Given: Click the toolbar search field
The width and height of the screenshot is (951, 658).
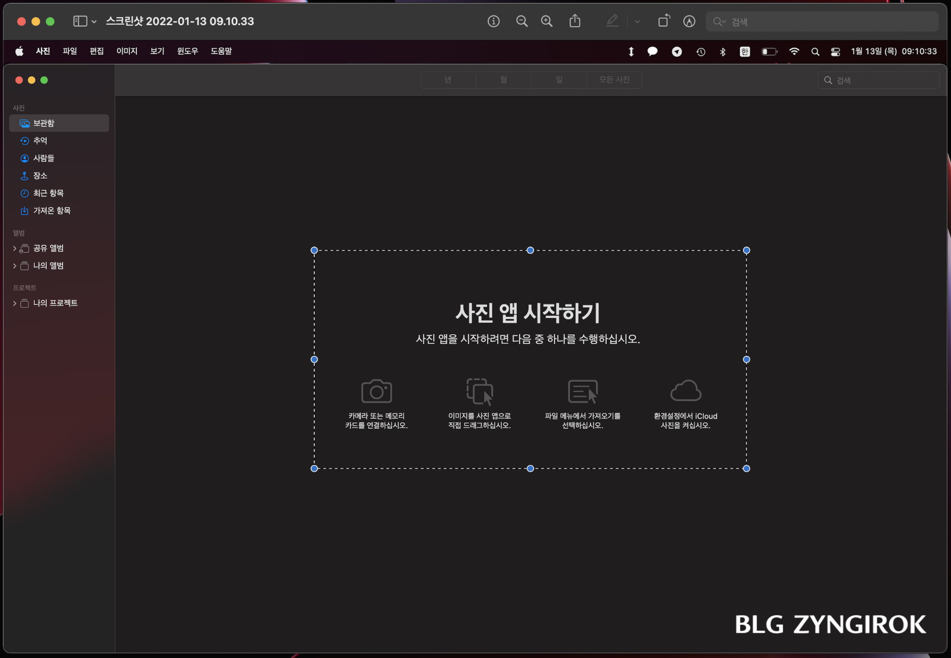Looking at the screenshot, I should click(x=822, y=21).
